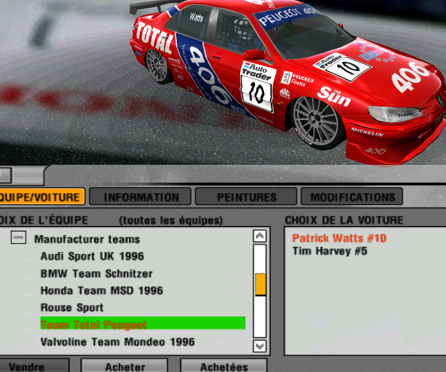Collapse the Manufacturer teams tree node

[19, 239]
